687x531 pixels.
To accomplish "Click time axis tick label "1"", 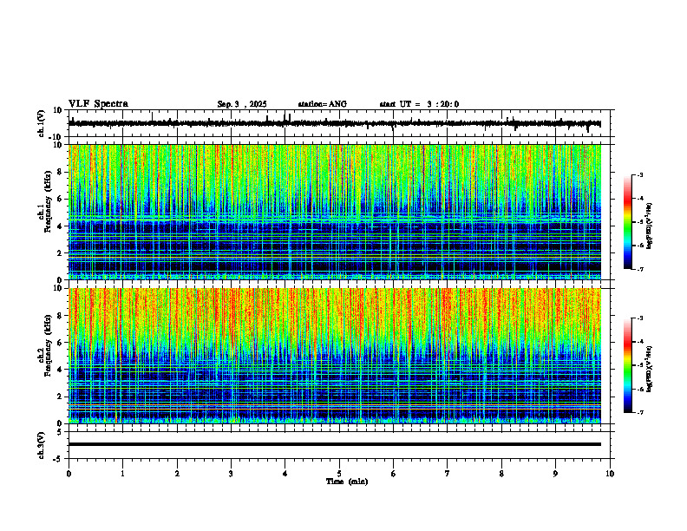I will tap(122, 474).
